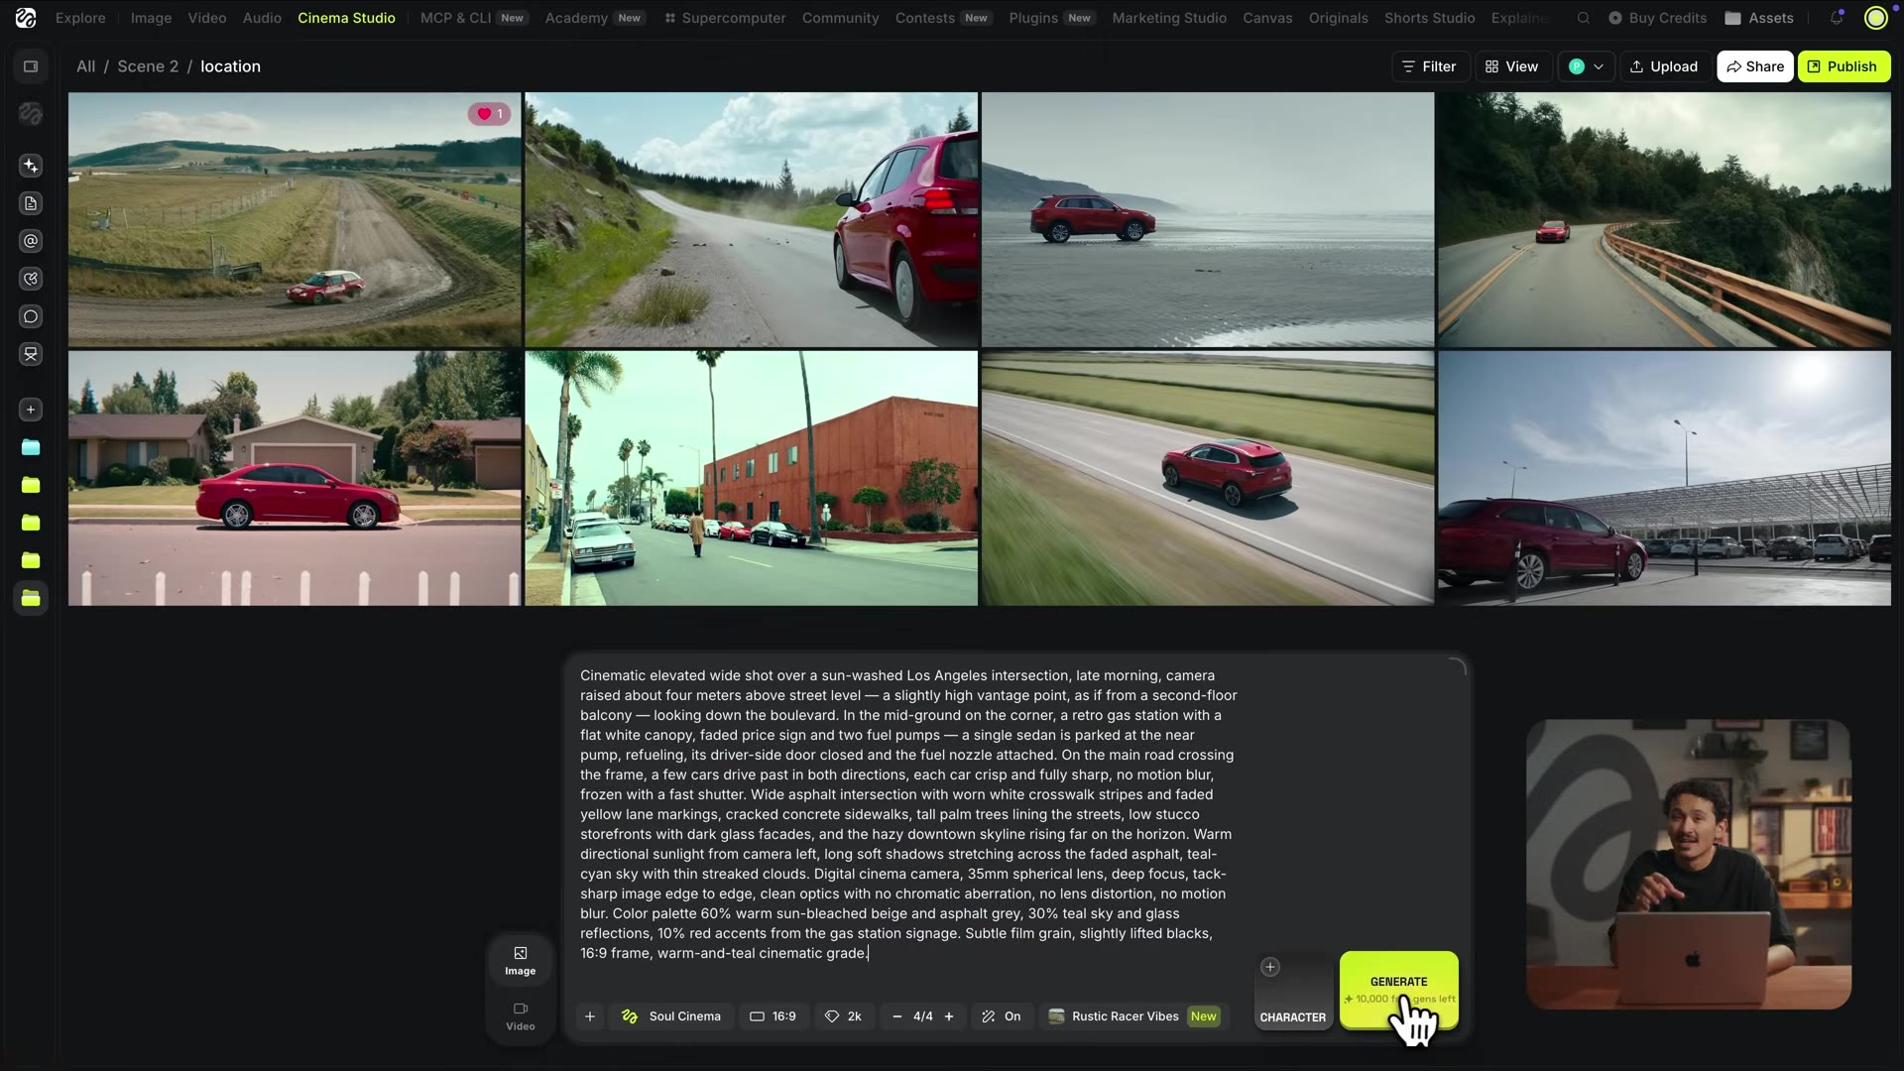Navigate to Scene 2 in breadcrumb
Image resolution: width=1904 pixels, height=1071 pixels.
click(148, 66)
